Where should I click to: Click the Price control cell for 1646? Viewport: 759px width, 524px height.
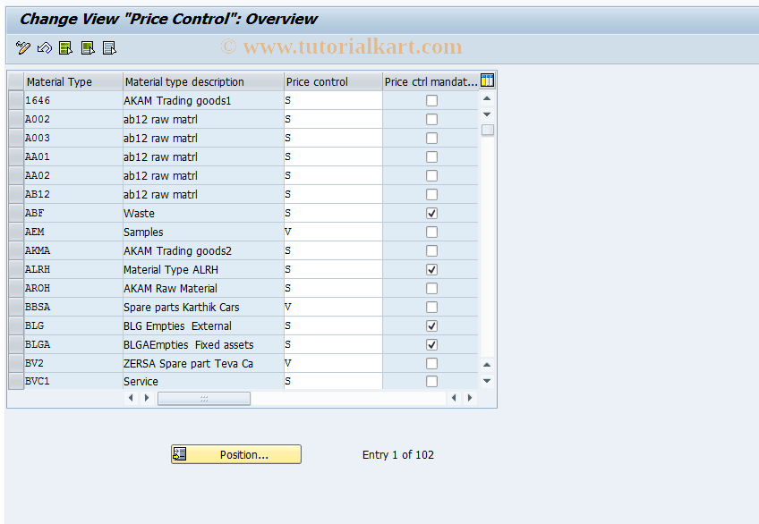point(333,100)
